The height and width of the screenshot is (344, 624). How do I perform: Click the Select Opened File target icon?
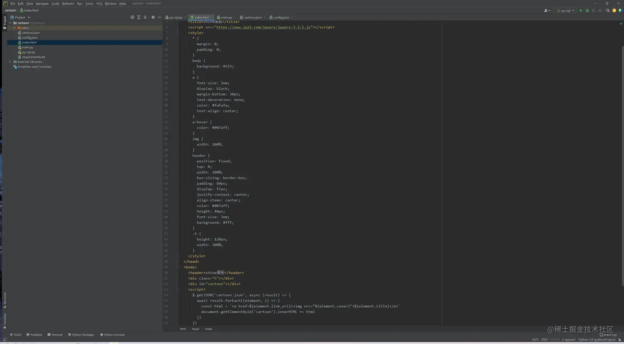[132, 17]
